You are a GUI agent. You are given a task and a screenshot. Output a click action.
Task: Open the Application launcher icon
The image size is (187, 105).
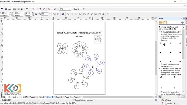49,9
